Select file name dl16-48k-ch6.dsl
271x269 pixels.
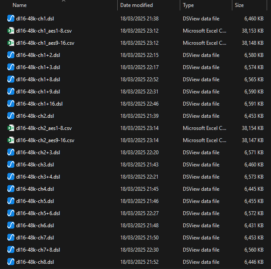(x=35, y=226)
